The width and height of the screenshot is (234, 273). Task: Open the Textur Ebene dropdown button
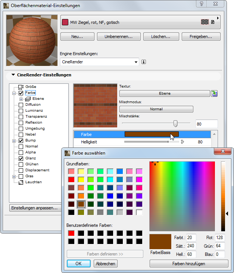coord(165,93)
